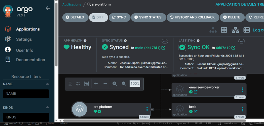
Task: Collapse sre-platform children with minus toggle
Action: 152,109
